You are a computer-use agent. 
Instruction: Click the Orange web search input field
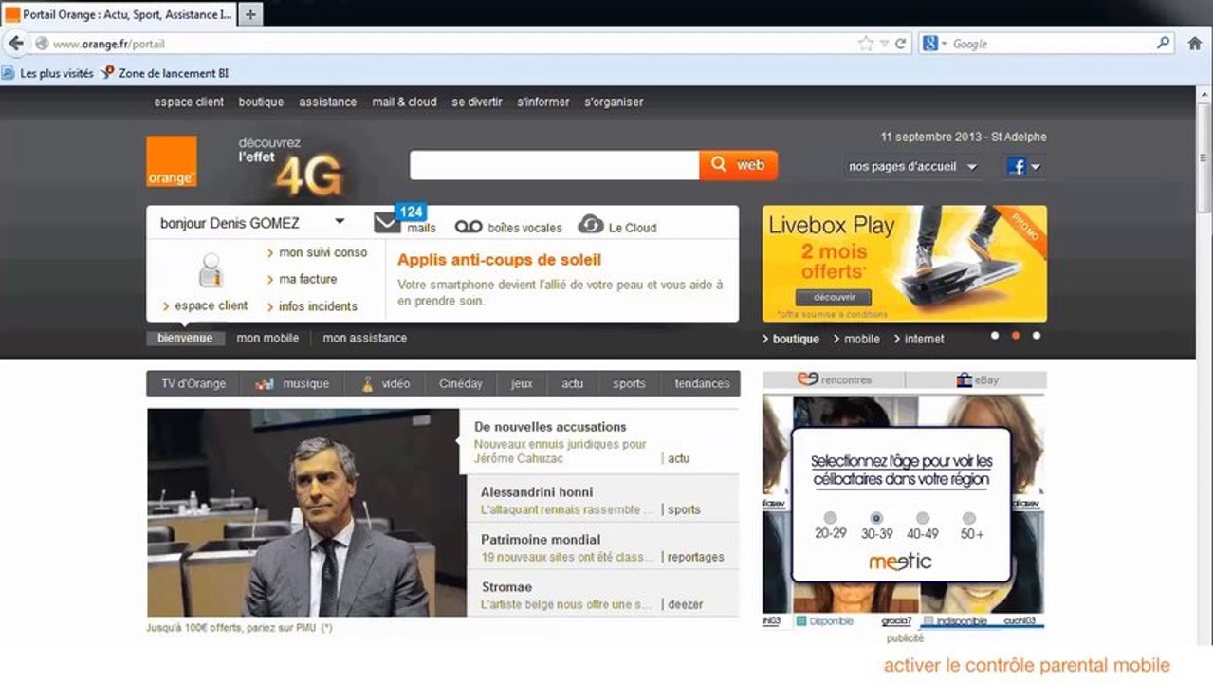tap(555, 165)
